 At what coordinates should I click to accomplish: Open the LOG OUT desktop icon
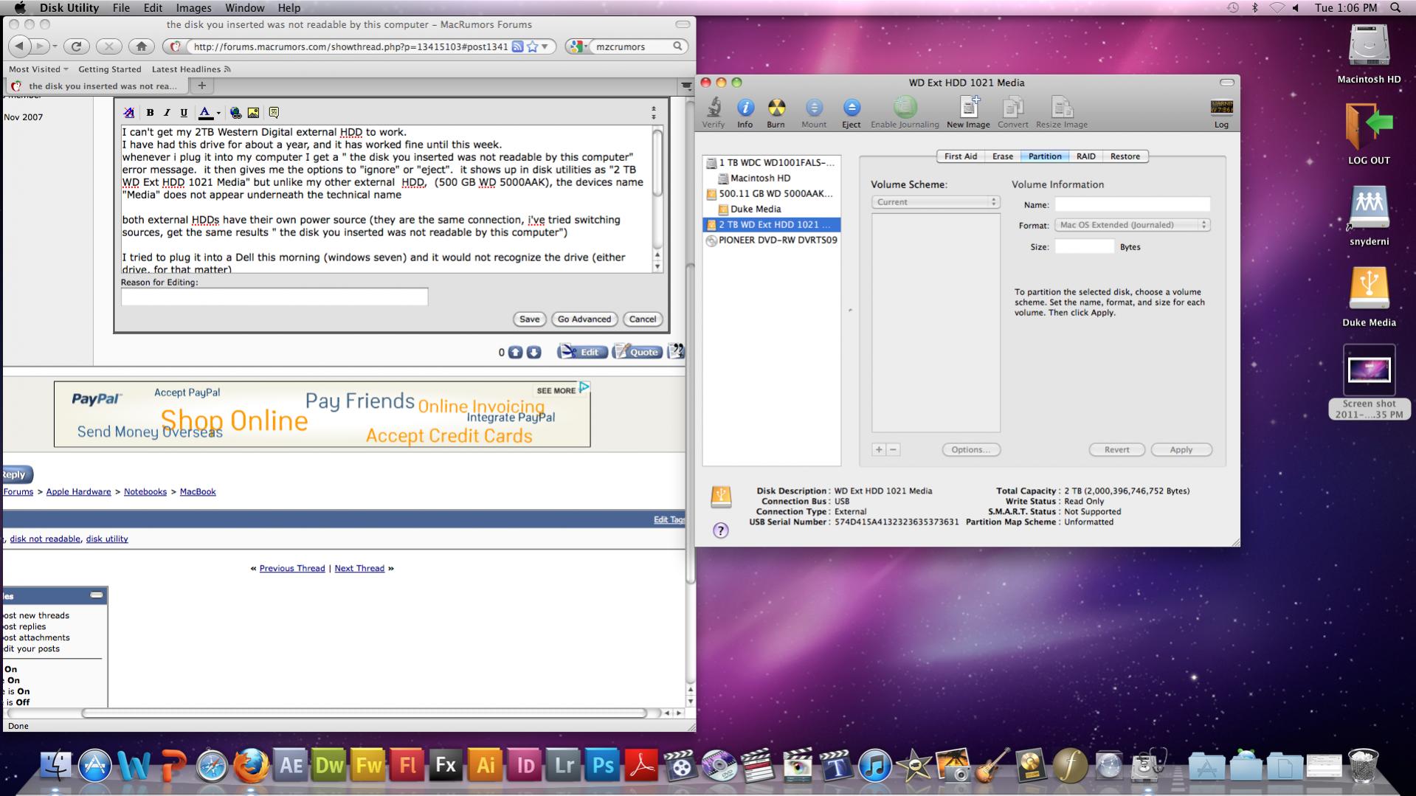tap(1369, 134)
